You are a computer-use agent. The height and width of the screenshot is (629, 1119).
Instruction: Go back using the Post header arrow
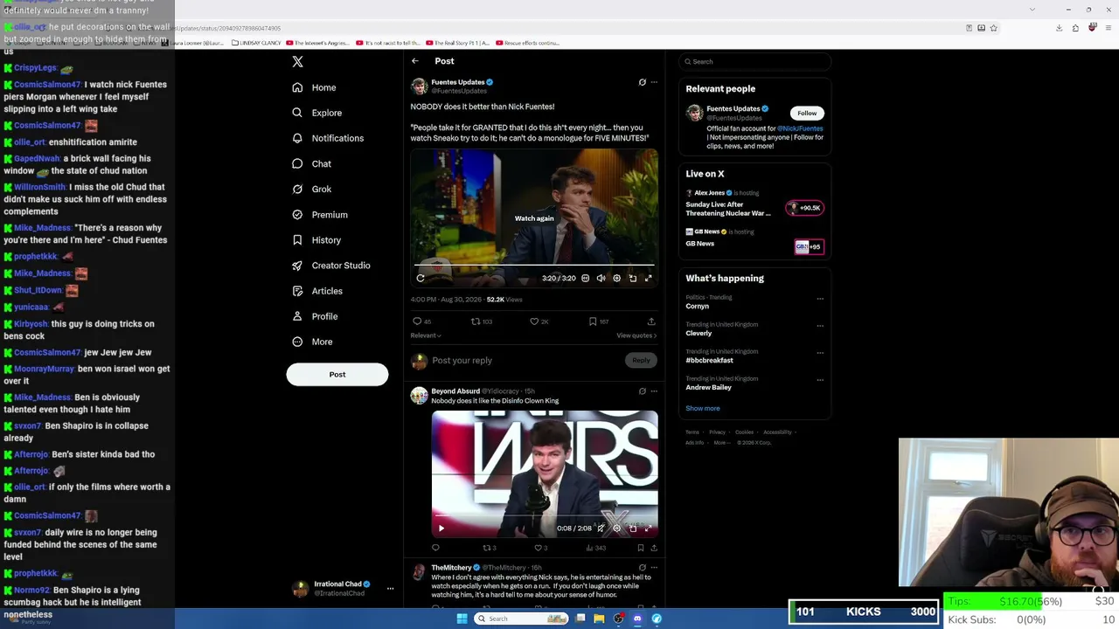pyautogui.click(x=415, y=61)
